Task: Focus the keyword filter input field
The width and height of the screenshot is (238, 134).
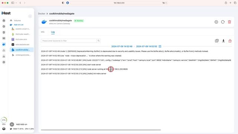Action: coord(69,41)
